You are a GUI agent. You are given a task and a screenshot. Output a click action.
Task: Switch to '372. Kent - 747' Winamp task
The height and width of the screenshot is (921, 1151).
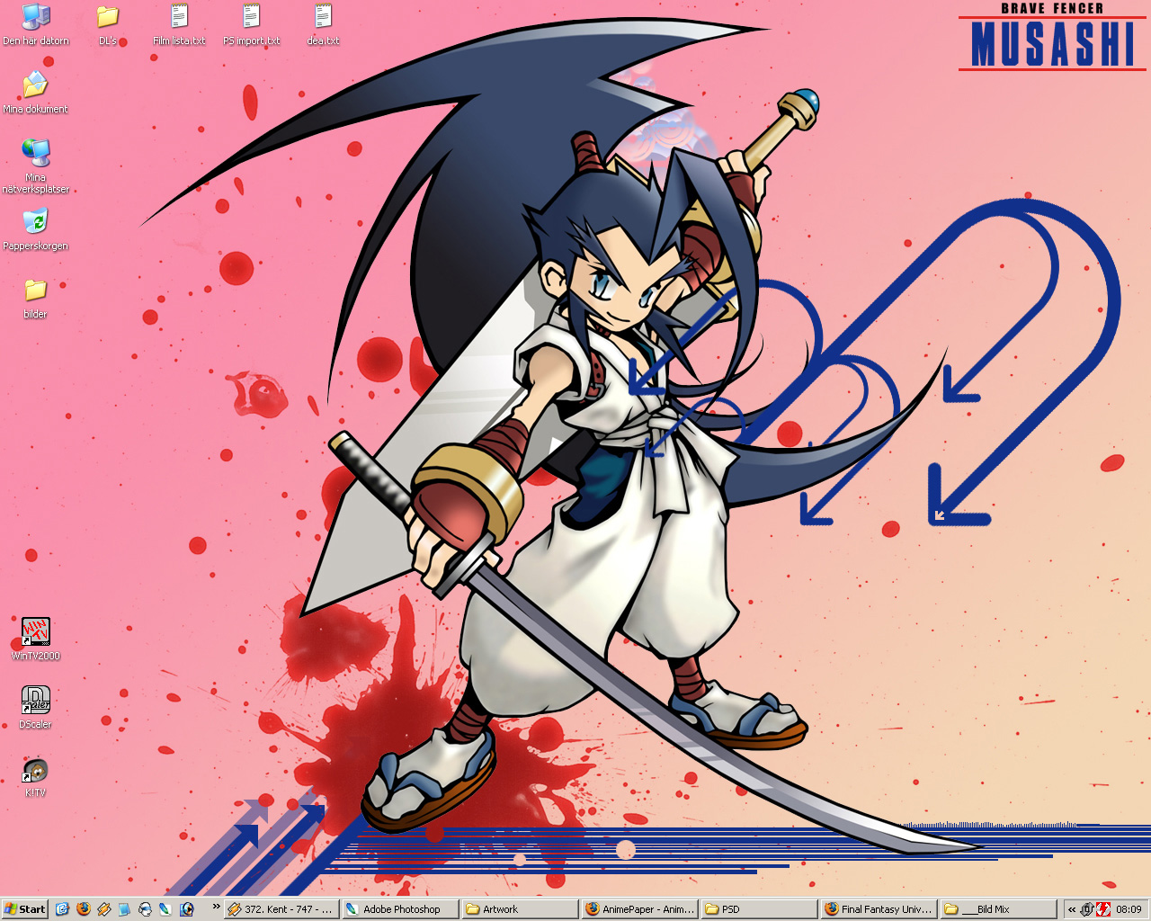coord(281,909)
